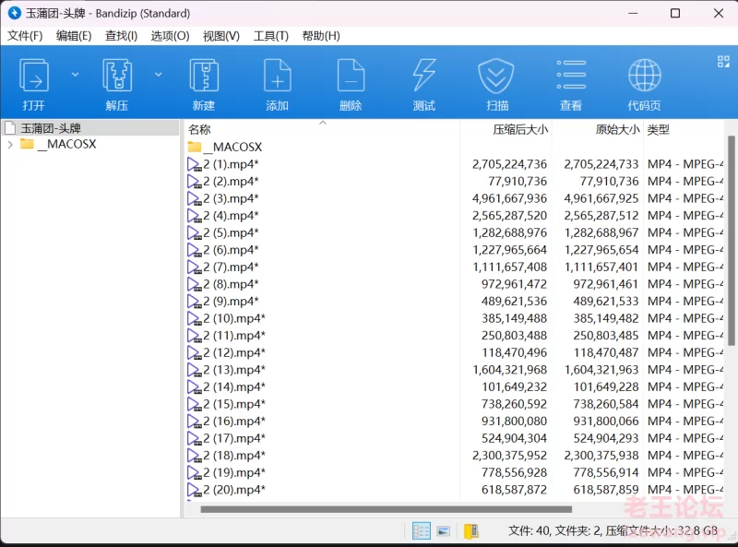This screenshot has width=738, height=547.
Task: Open the 编辑(E) menu
Action: point(74,36)
